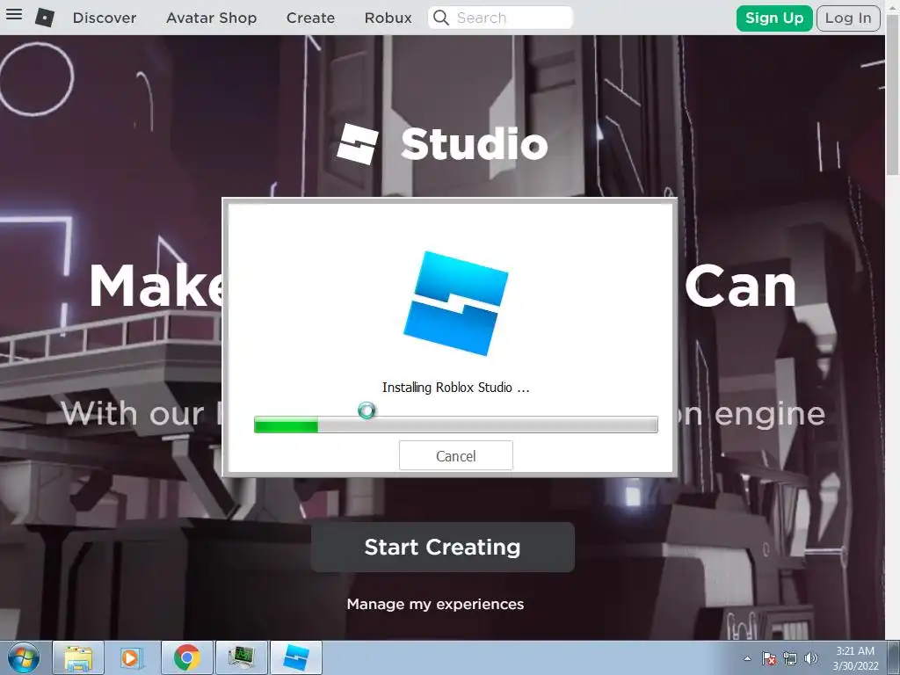The image size is (900, 675).
Task: Open the Manage my experiences link
Action: [x=435, y=604]
